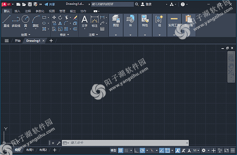Toggle annotation object visibility in status bar
The image size is (237, 155).
pyautogui.click(x=178, y=150)
